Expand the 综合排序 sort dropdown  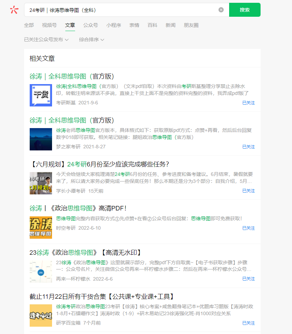[92, 40]
